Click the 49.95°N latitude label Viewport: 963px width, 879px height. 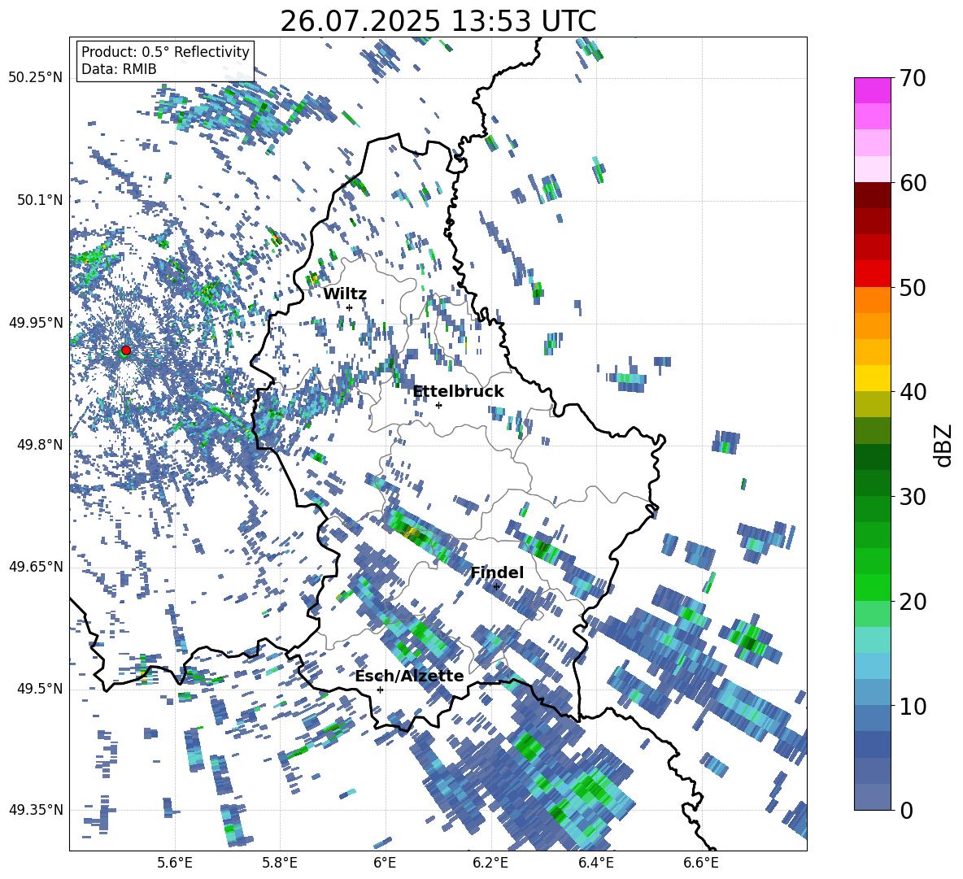pyautogui.click(x=35, y=323)
